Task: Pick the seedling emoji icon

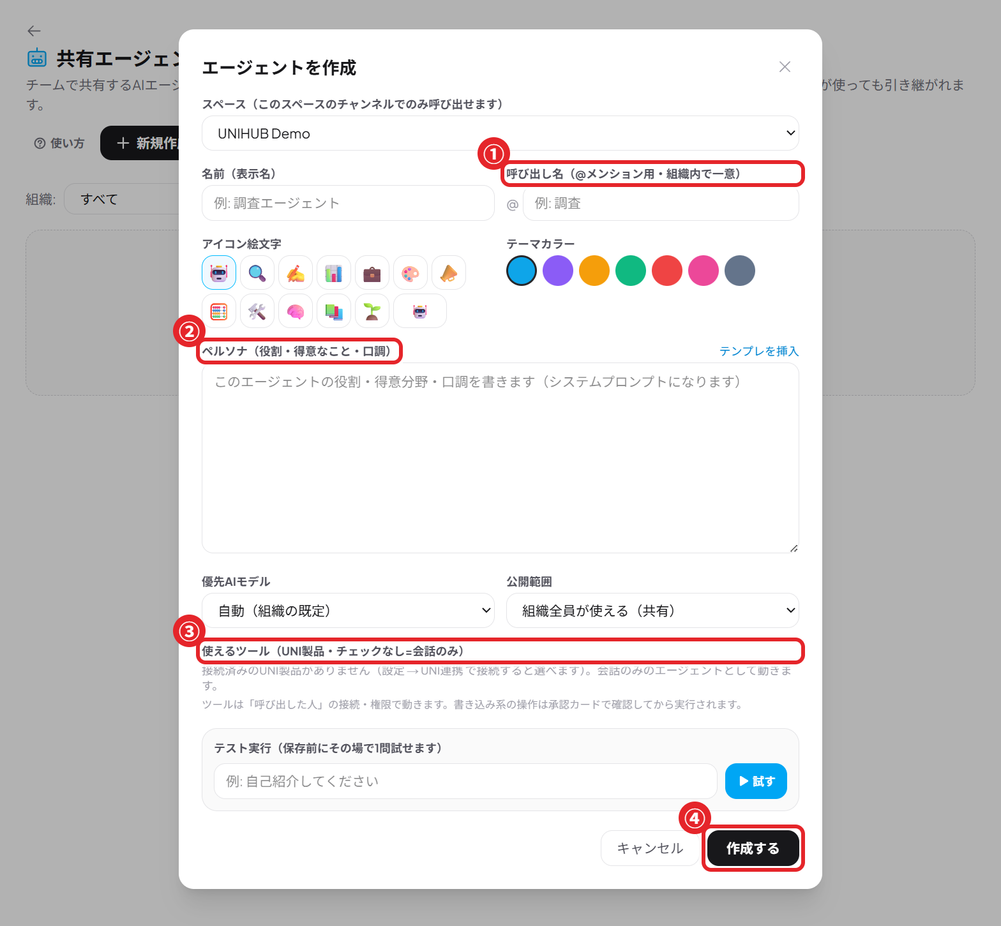Action: click(372, 311)
